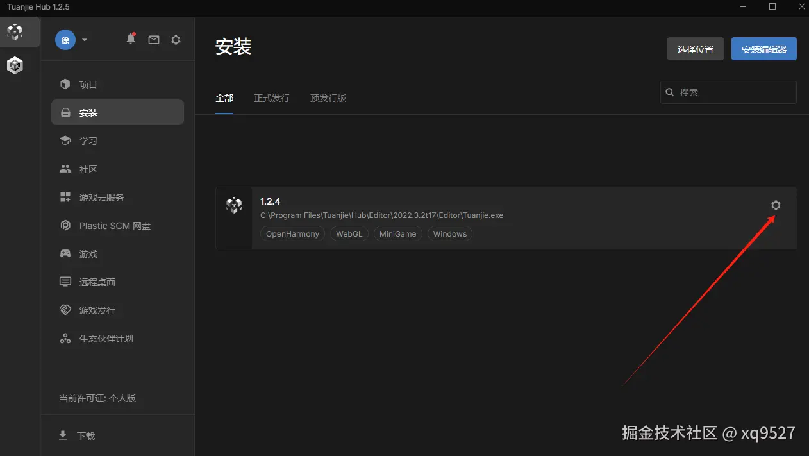Click the Tuanjie.exe install path
809x456 pixels.
(x=382, y=215)
